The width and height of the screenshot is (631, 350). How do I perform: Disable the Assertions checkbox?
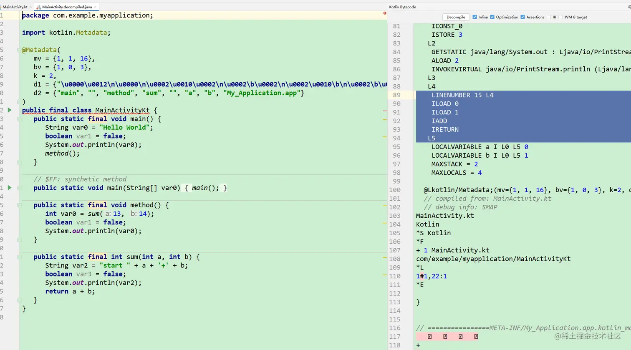522,17
